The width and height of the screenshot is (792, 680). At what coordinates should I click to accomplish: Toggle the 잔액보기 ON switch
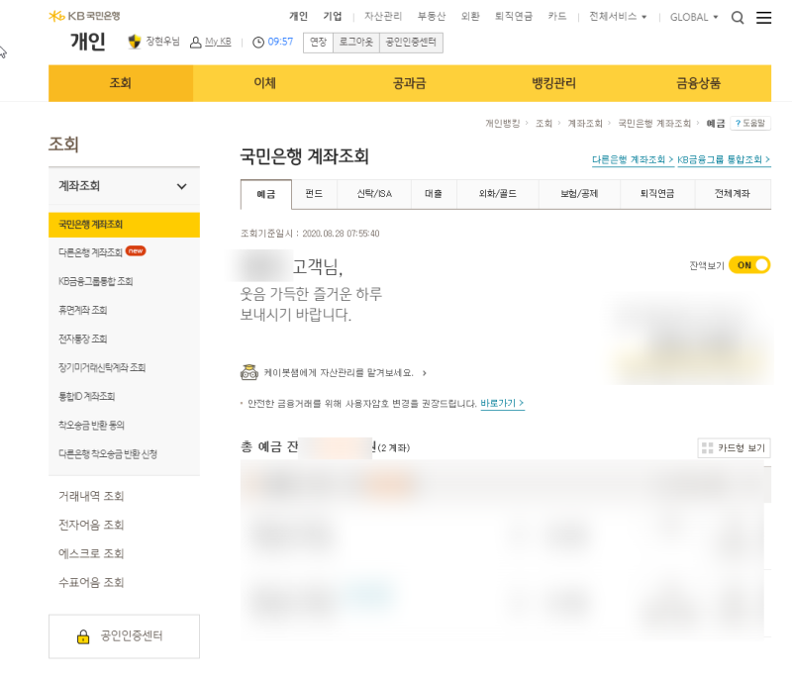tap(749, 265)
